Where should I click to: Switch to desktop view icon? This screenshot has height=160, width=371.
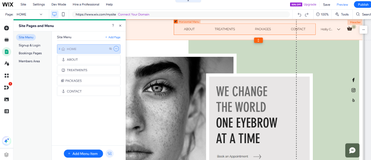coord(55,14)
